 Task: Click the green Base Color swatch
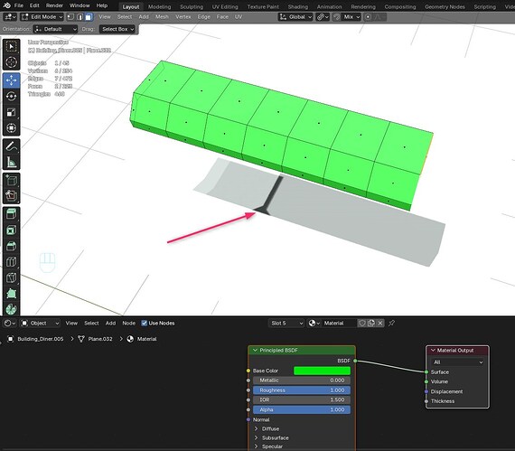(x=322, y=371)
